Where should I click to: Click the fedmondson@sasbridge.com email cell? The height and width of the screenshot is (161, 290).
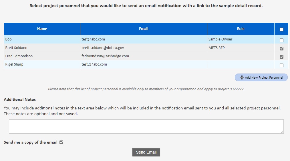(105, 56)
